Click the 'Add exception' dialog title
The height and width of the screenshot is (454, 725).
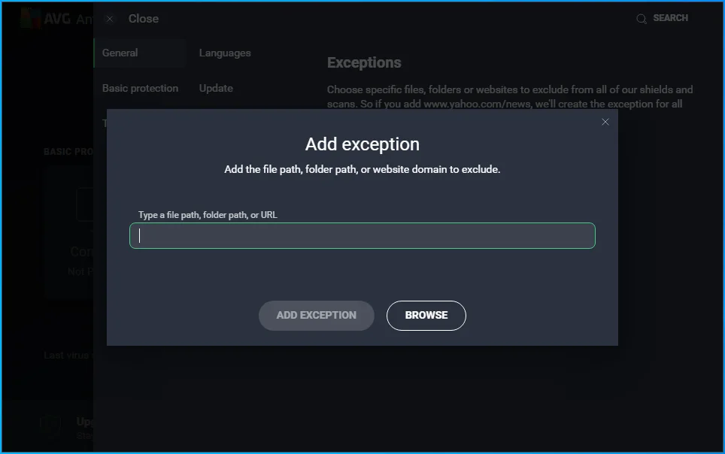click(362, 144)
